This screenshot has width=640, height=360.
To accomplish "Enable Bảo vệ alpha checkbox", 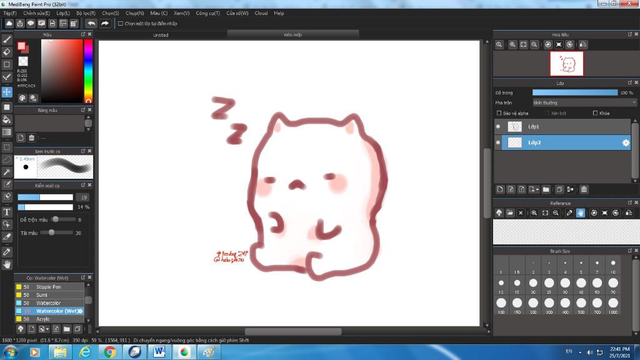I will click(499, 113).
